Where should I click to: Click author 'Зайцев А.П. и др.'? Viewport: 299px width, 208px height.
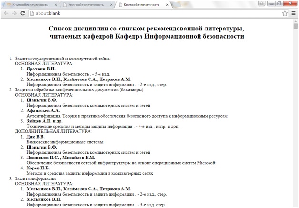(x=44, y=121)
